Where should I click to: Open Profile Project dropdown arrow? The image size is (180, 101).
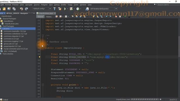[81, 9]
